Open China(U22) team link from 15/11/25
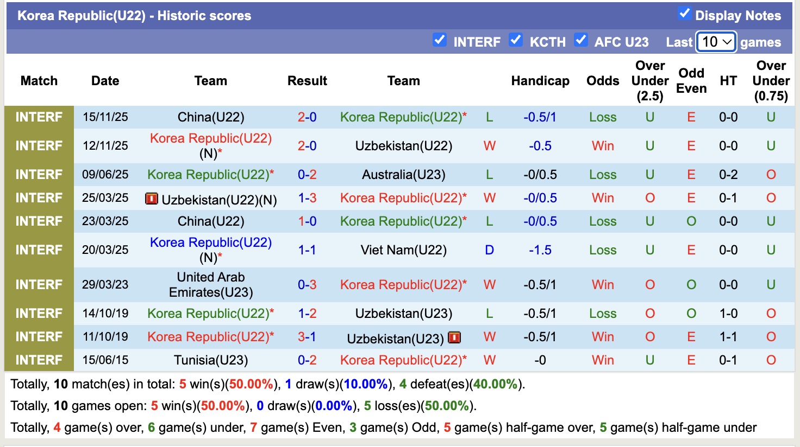 tap(211, 117)
